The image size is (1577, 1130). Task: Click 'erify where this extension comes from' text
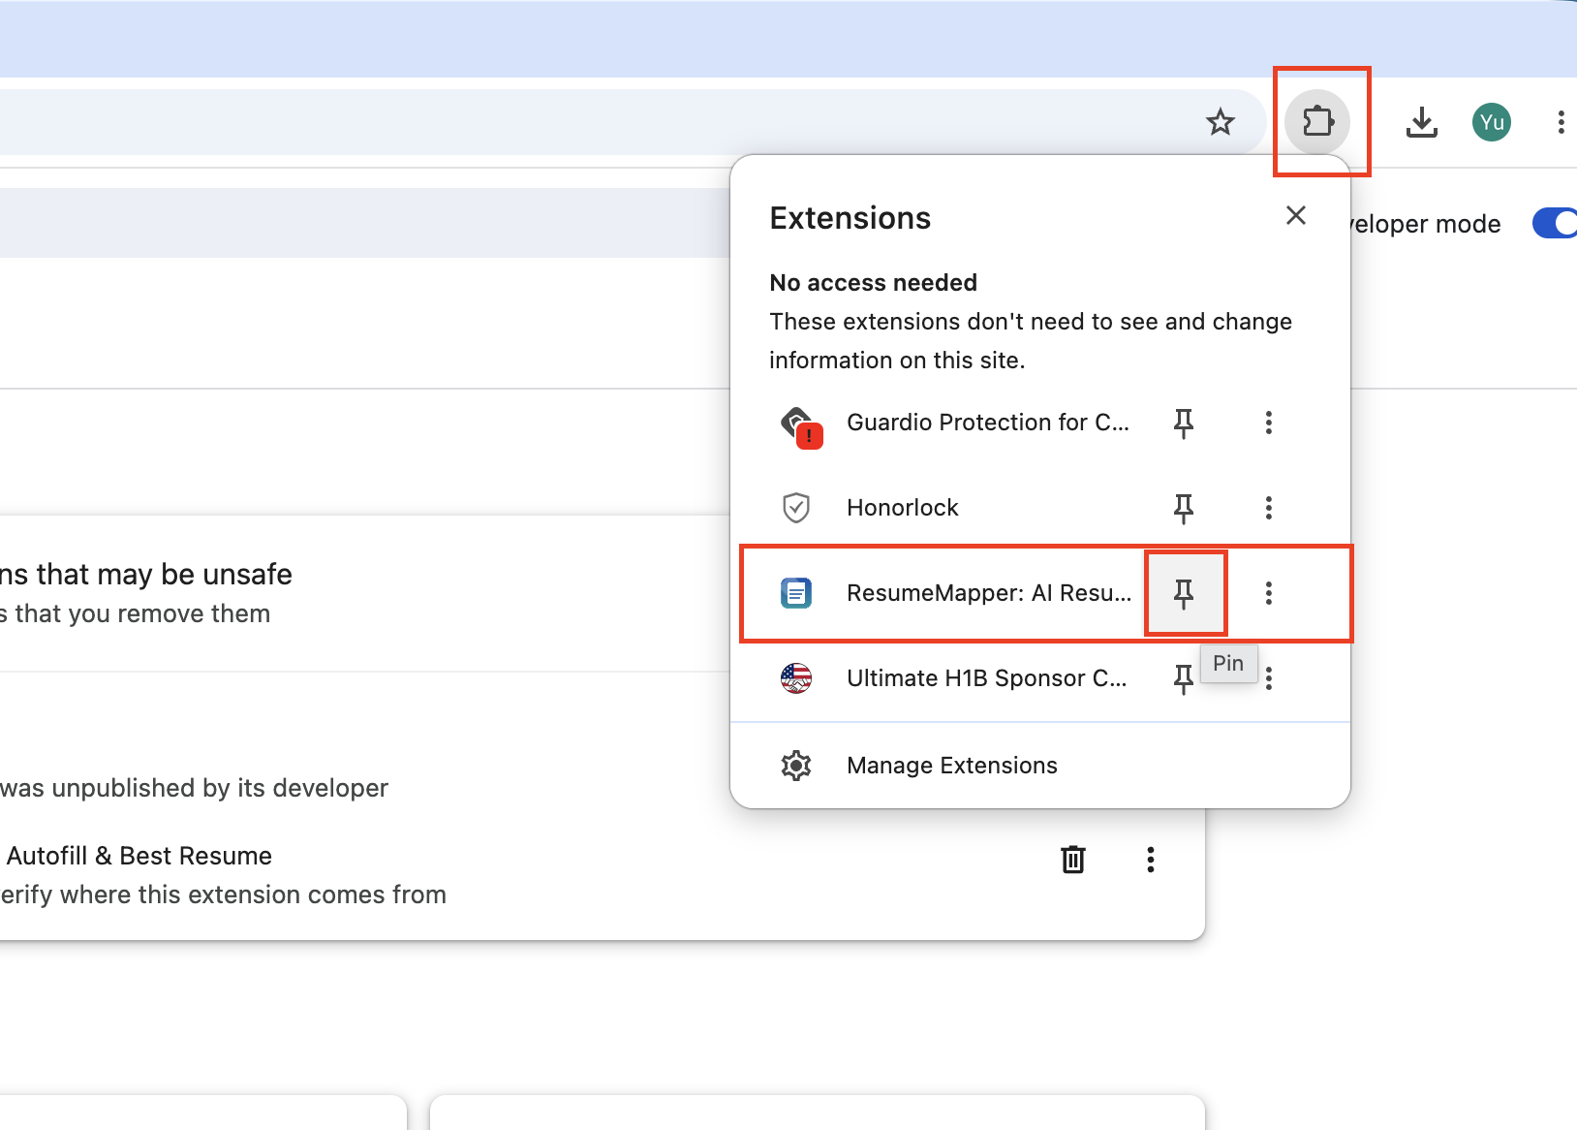pos(224,895)
